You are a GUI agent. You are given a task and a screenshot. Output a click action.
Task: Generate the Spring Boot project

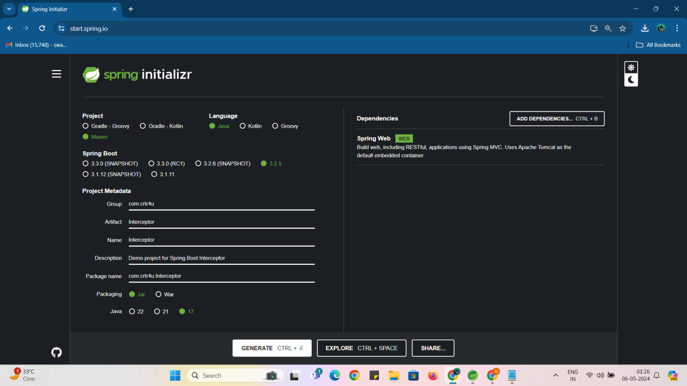click(271, 348)
